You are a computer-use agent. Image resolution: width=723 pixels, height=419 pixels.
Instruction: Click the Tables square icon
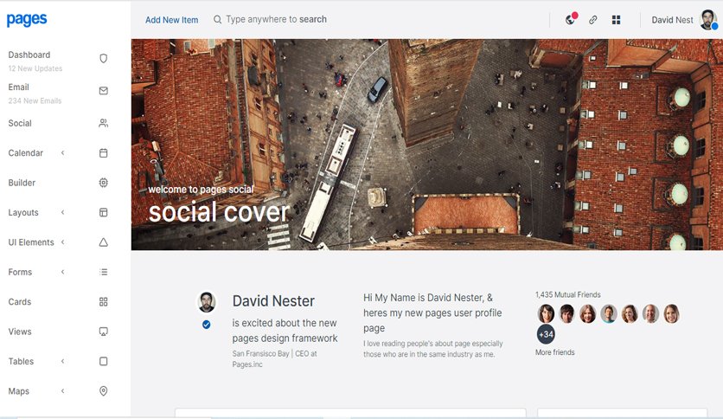click(x=103, y=361)
